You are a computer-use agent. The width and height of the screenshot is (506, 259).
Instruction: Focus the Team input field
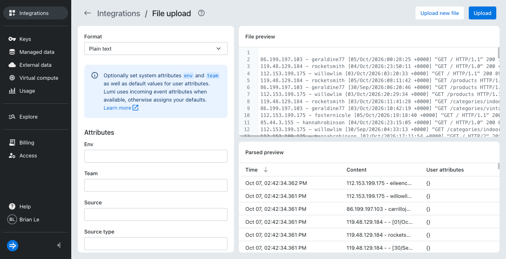tap(156, 185)
